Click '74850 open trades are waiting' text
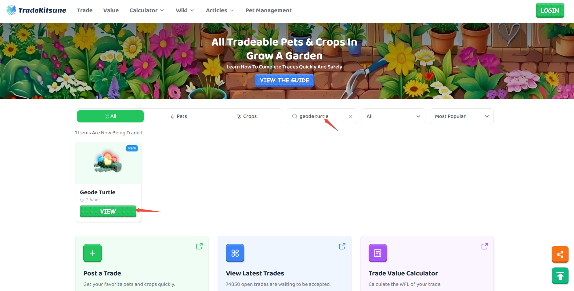 (278, 284)
